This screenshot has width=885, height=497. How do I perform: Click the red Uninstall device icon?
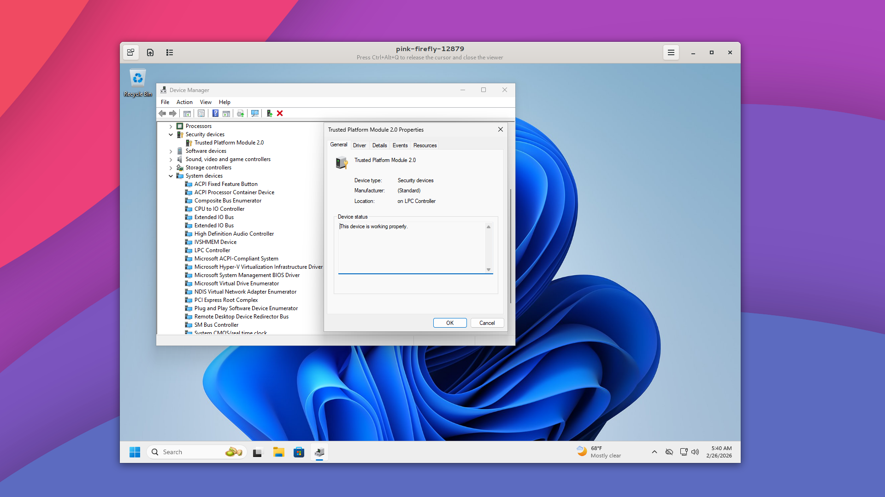(x=280, y=113)
